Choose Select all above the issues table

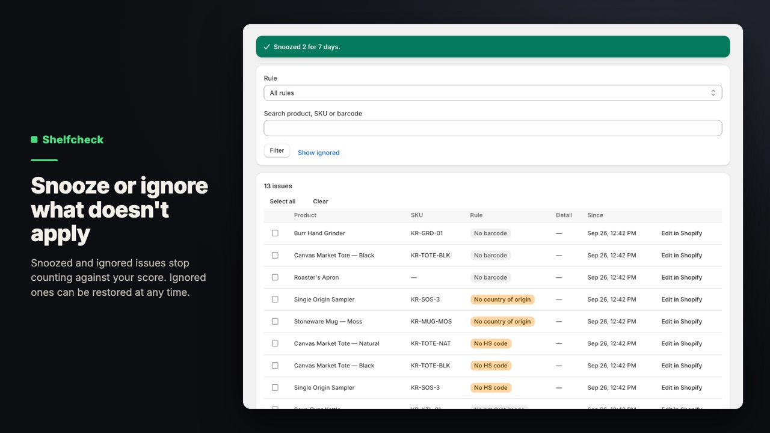(283, 201)
